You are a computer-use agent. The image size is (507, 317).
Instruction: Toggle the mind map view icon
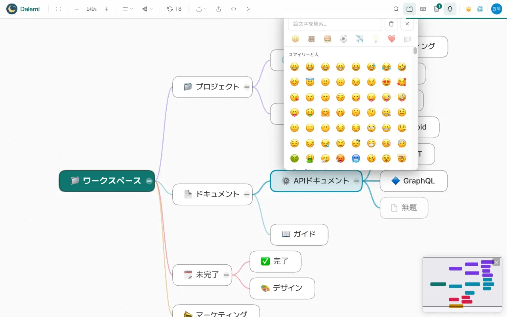pos(410,9)
